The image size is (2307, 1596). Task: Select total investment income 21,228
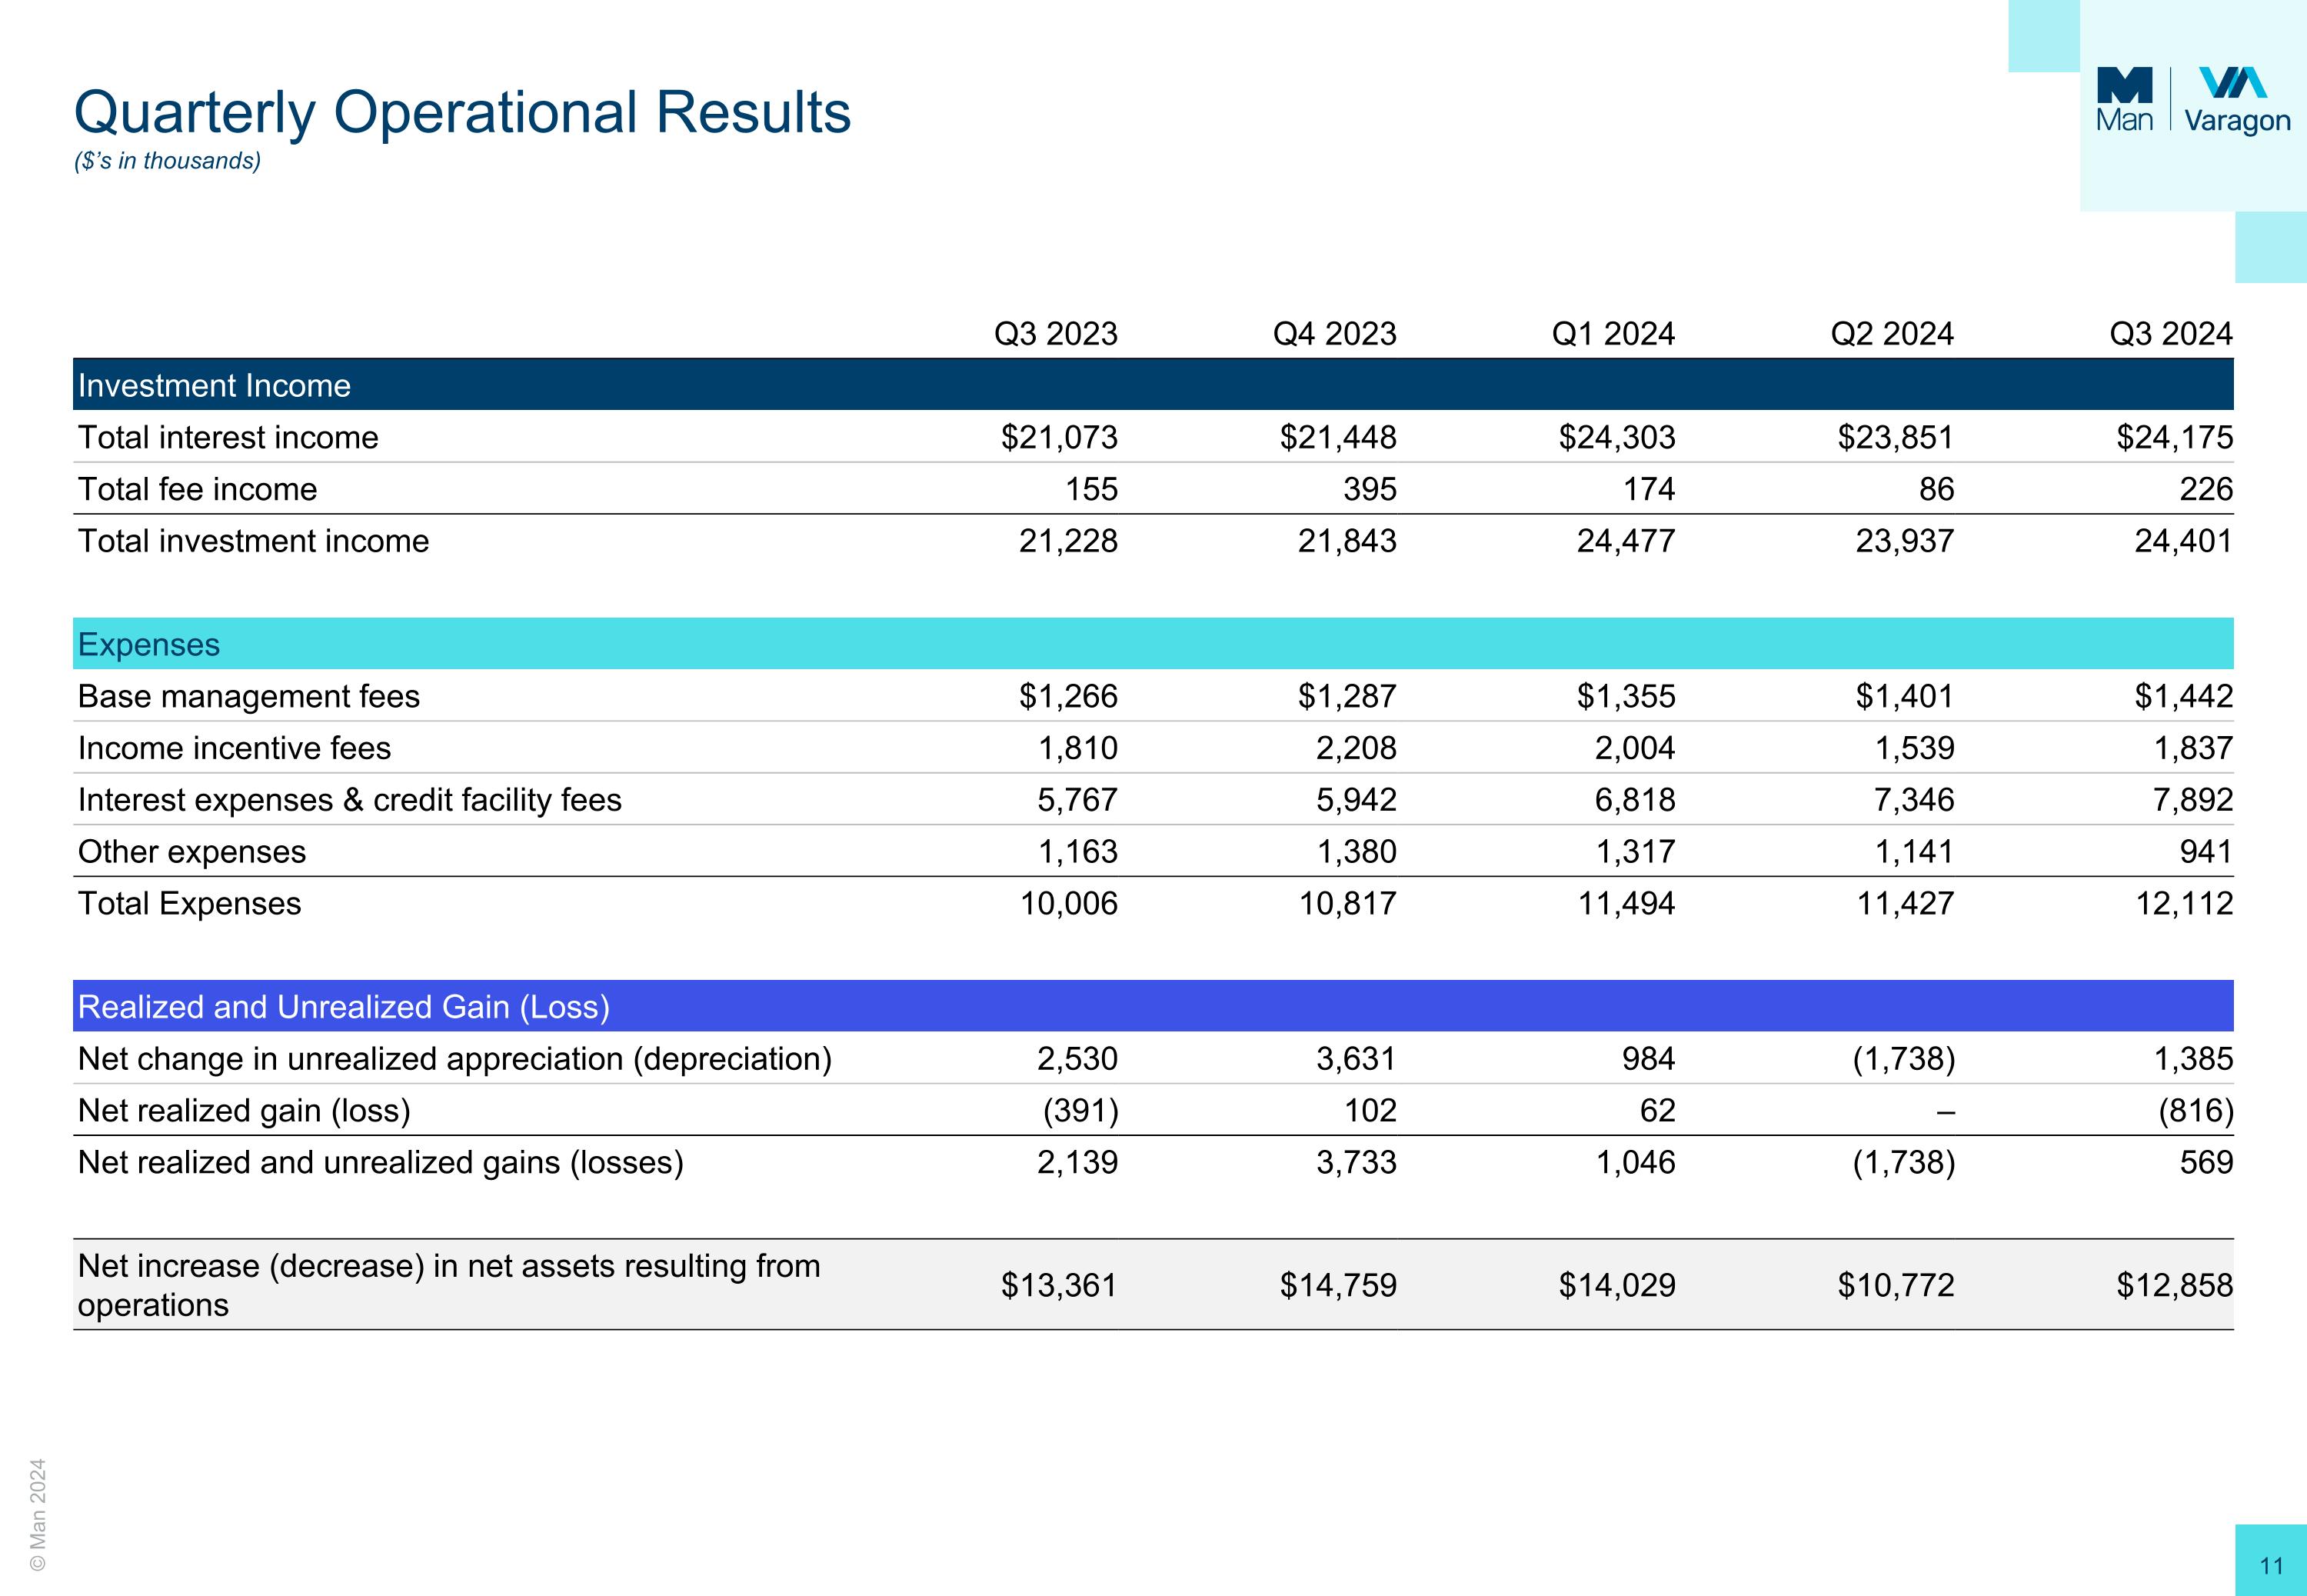click(x=1069, y=541)
